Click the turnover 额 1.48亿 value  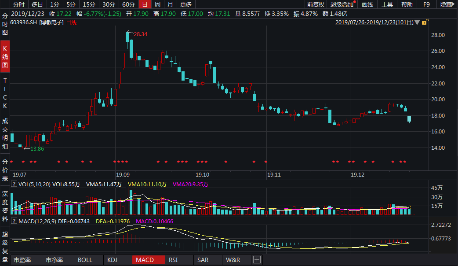[x=335, y=14]
